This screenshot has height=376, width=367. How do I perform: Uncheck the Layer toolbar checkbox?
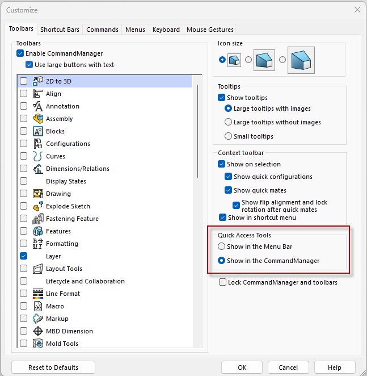click(23, 256)
